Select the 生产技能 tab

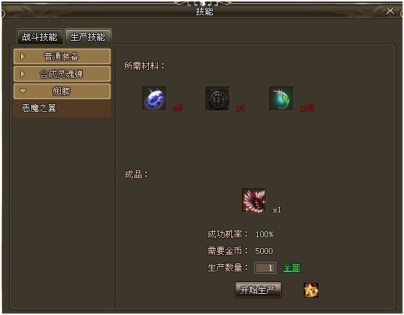pos(88,37)
